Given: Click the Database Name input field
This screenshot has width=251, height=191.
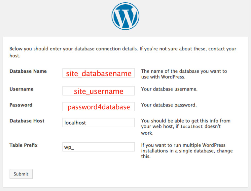Looking at the screenshot, I should 98,73.
